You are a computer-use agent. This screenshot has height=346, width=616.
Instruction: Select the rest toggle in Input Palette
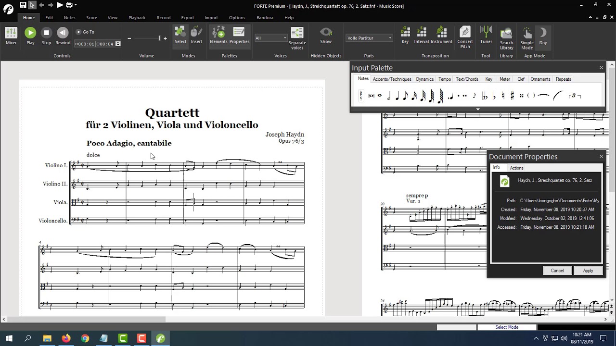point(360,96)
